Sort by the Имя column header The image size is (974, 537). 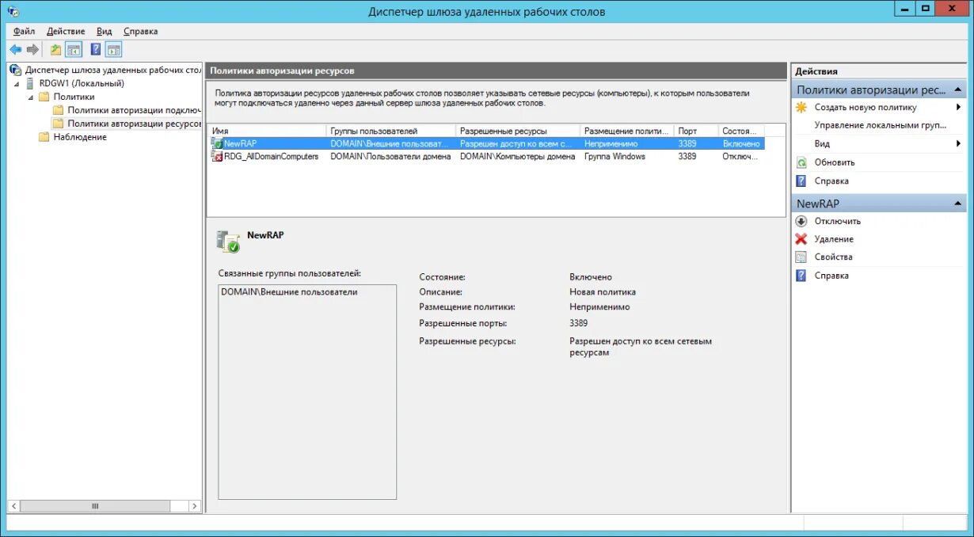[267, 131]
